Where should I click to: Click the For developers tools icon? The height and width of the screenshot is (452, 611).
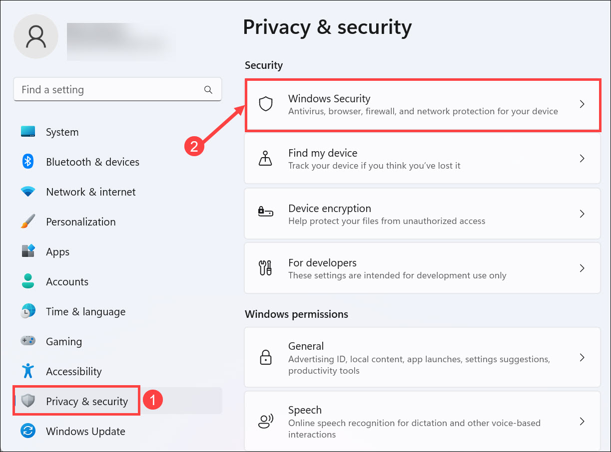point(265,268)
